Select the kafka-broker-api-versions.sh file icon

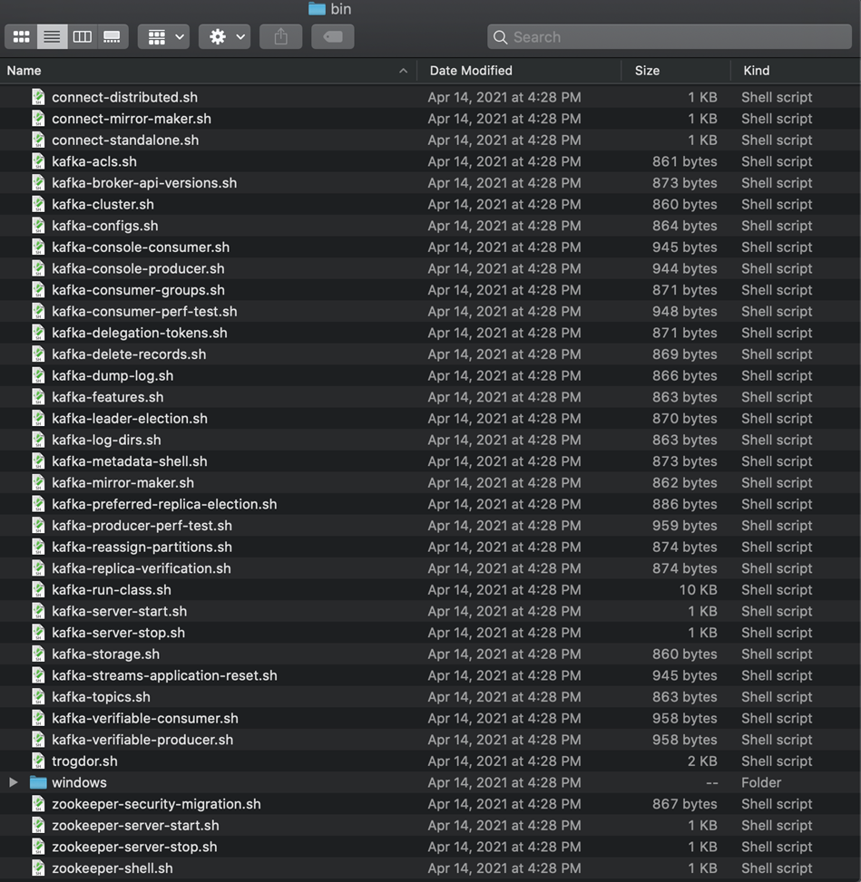[38, 183]
